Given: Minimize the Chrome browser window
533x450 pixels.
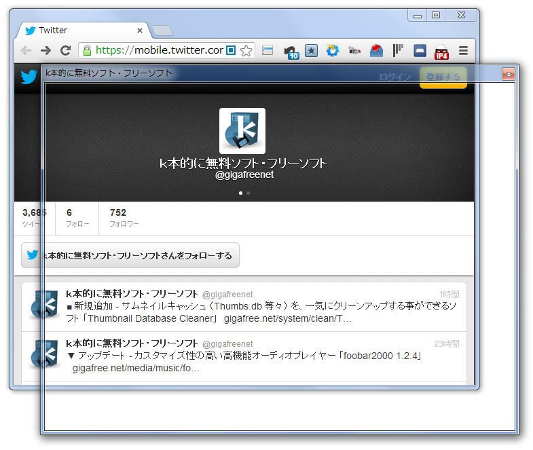Looking at the screenshot, I should (x=418, y=16).
